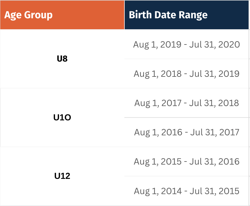This screenshot has height=206, width=250.
Task: Click the Aug 1, 2015 - Jul 31, 2016 cell
Action: (186, 162)
